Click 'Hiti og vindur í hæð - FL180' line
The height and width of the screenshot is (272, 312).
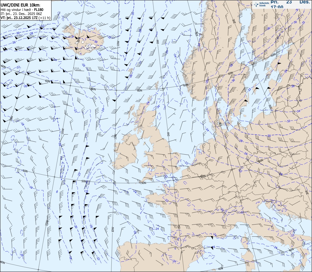coord(22,10)
